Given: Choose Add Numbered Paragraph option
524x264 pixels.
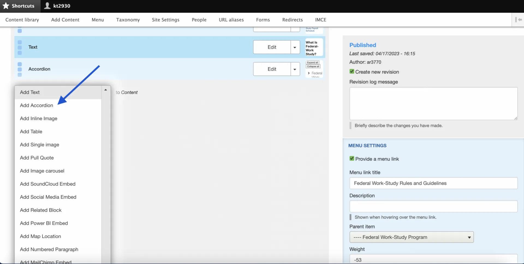Looking at the screenshot, I should [x=58, y=249].
